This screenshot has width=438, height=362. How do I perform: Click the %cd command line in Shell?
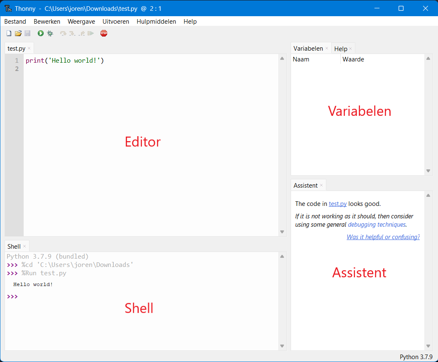click(x=77, y=265)
